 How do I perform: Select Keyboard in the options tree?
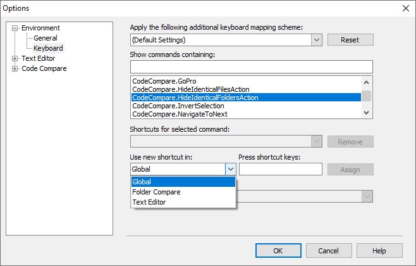(x=48, y=48)
